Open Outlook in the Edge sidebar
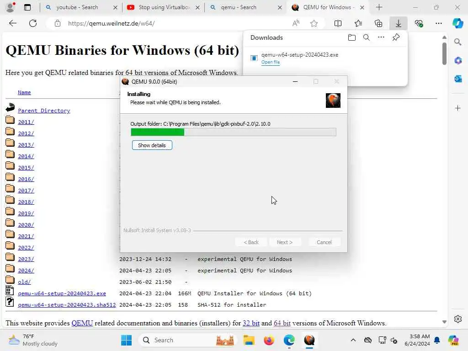This screenshot has width=468, height=351. coord(458,79)
